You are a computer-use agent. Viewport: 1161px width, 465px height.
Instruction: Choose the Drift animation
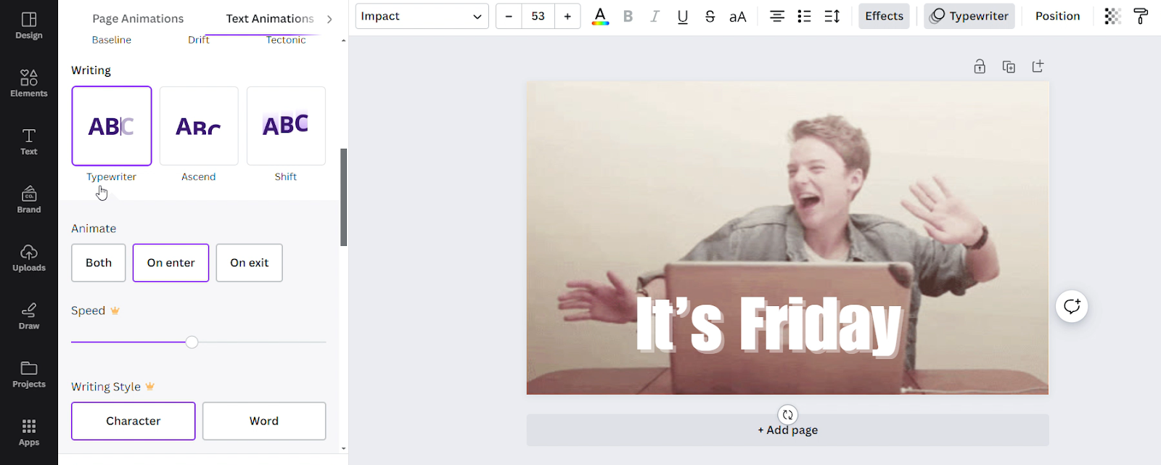199,40
